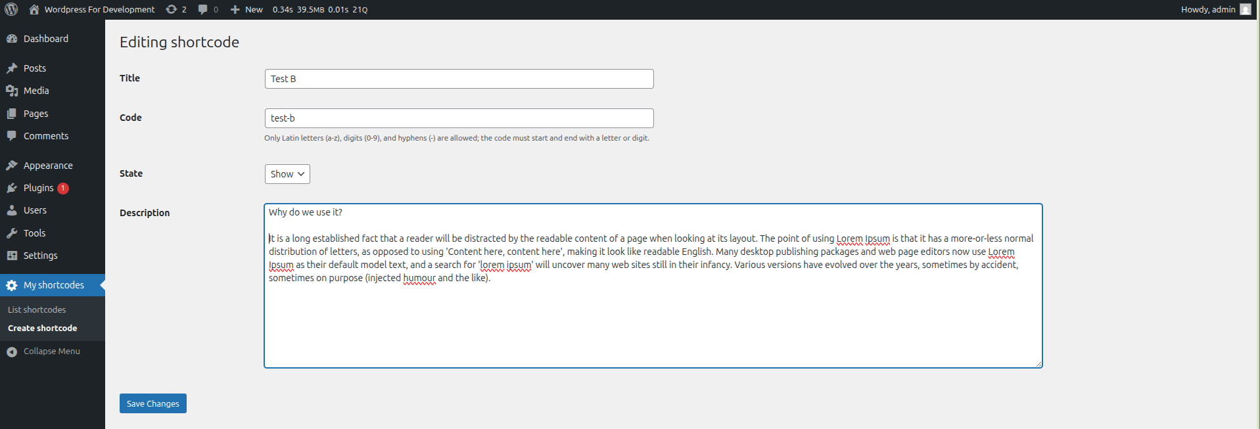Click the Appearance brush icon
Viewport: 1260px width, 429px height.
pos(12,166)
